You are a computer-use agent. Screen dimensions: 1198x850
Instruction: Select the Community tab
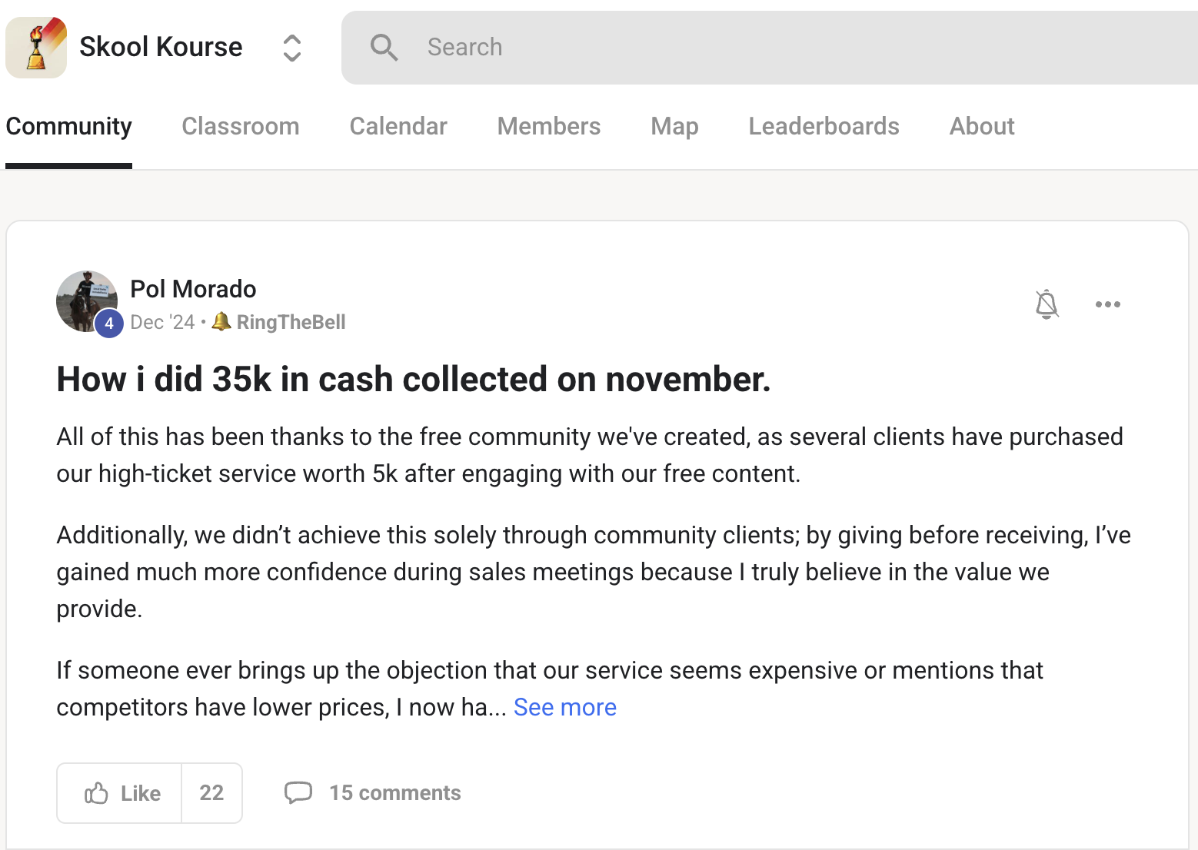(68, 126)
